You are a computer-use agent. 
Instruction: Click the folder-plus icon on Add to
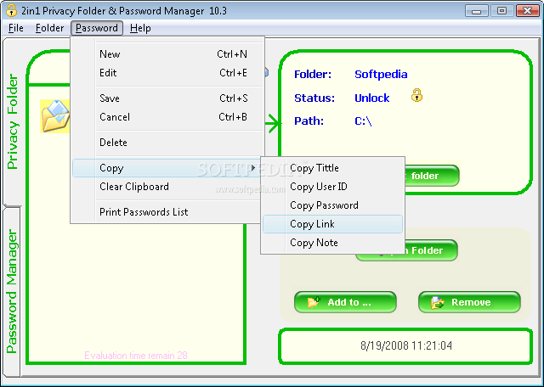point(314,302)
